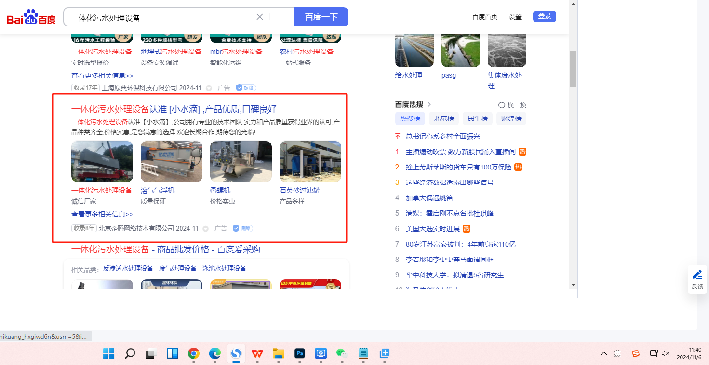The height and width of the screenshot is (365, 709).
Task: Click the Google Chrome taskbar icon
Action: (194, 354)
